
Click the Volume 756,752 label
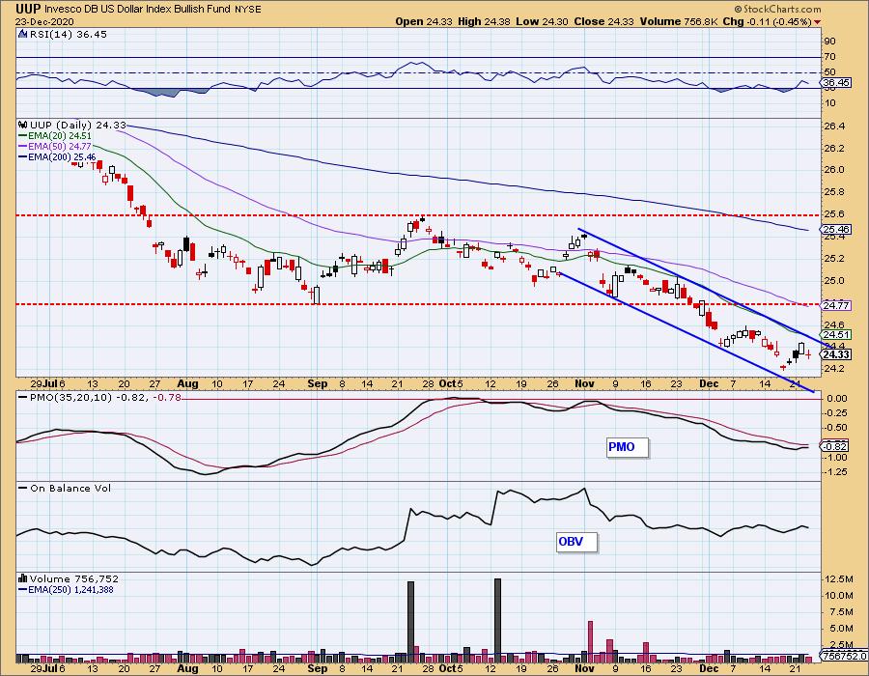(x=74, y=579)
